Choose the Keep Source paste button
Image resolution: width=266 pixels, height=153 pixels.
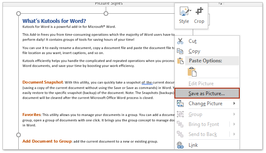tap(192, 72)
